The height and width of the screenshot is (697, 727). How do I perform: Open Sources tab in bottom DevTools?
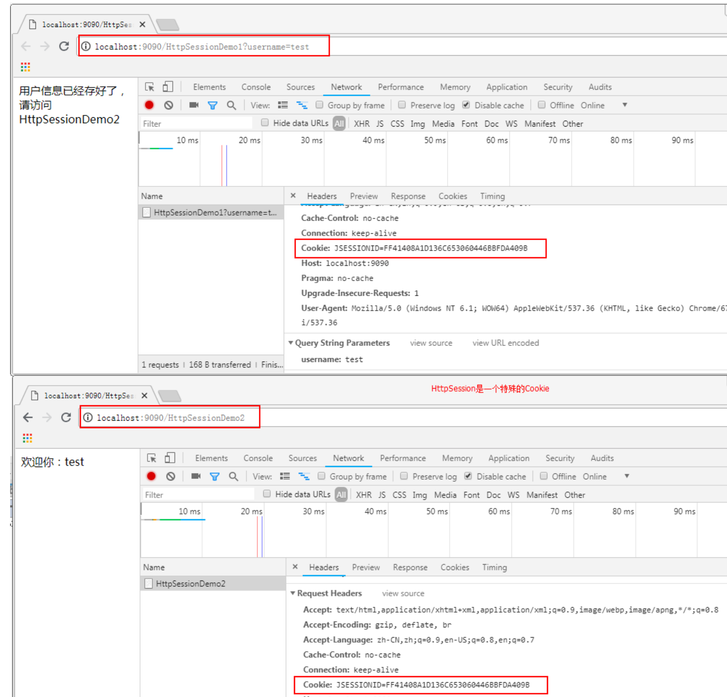(302, 458)
